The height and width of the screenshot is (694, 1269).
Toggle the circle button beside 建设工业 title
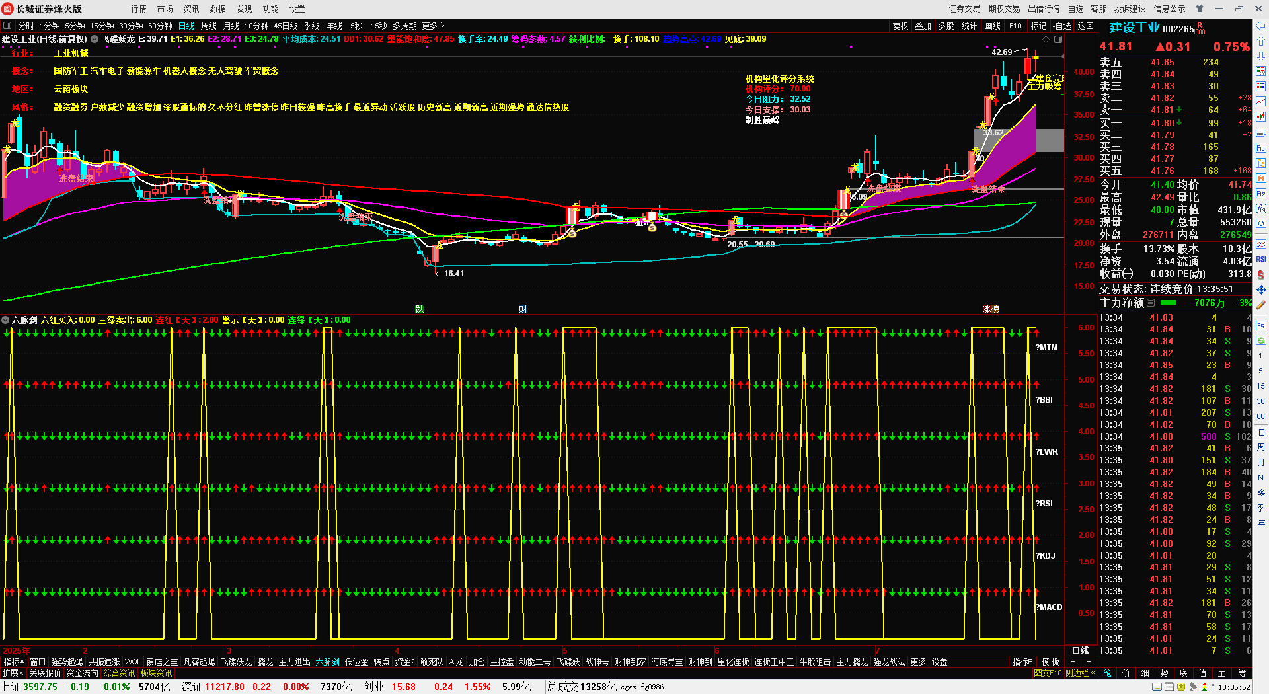(x=95, y=39)
